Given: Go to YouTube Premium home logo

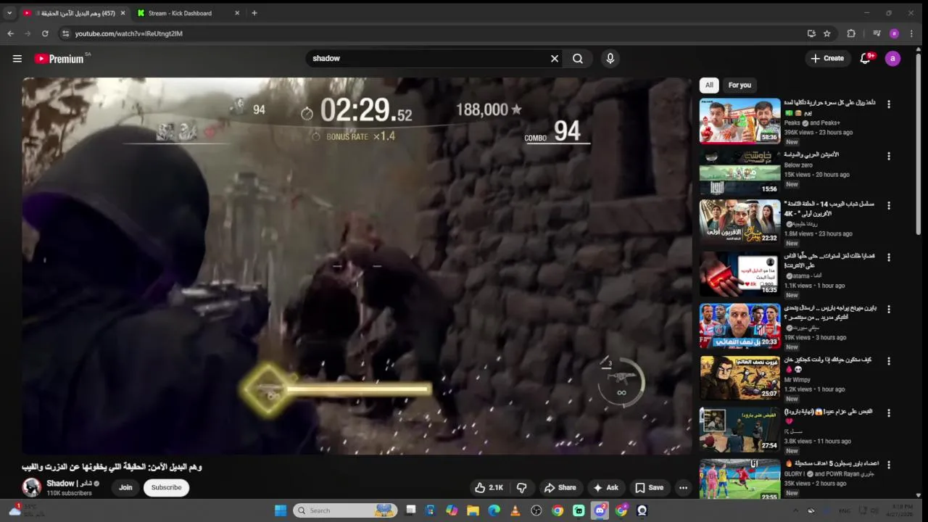Looking at the screenshot, I should (59, 59).
